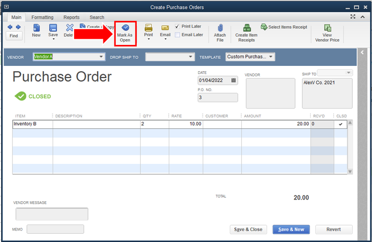This screenshot has height=242, width=372.
Task: Expand the Template dropdown
Action: click(x=271, y=57)
